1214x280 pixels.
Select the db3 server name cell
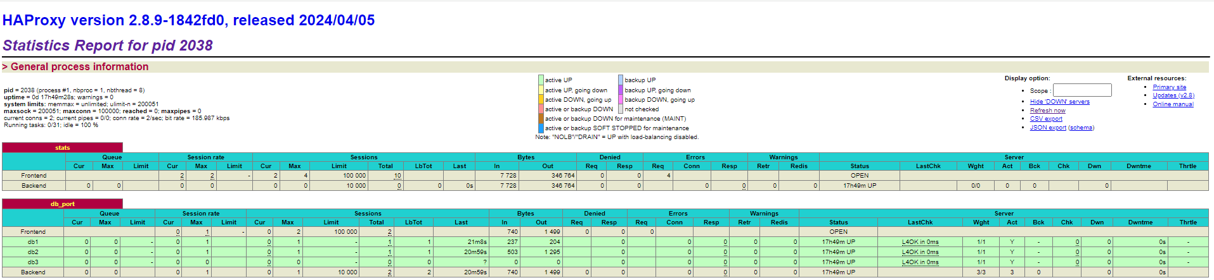[x=33, y=262]
